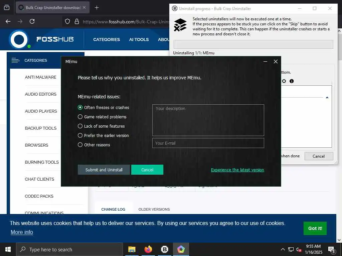This screenshot has width=342, height=256.
Task: Open Firefox from taskbar
Action: pos(148,249)
